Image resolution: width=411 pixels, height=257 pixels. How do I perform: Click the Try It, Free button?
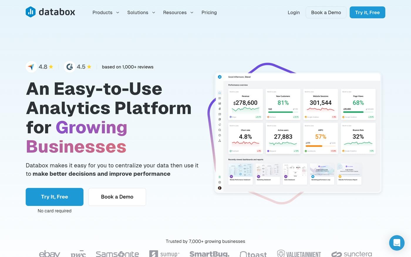pyautogui.click(x=54, y=197)
